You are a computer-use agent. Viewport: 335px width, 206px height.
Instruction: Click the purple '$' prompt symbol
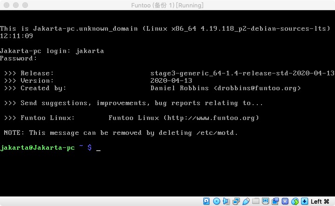coord(89,147)
